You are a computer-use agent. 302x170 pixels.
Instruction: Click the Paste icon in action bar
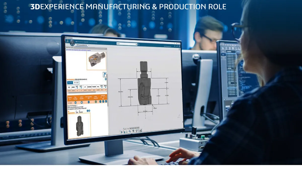click(127, 132)
